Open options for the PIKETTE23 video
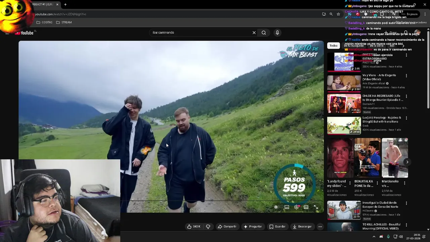 click(x=406, y=55)
